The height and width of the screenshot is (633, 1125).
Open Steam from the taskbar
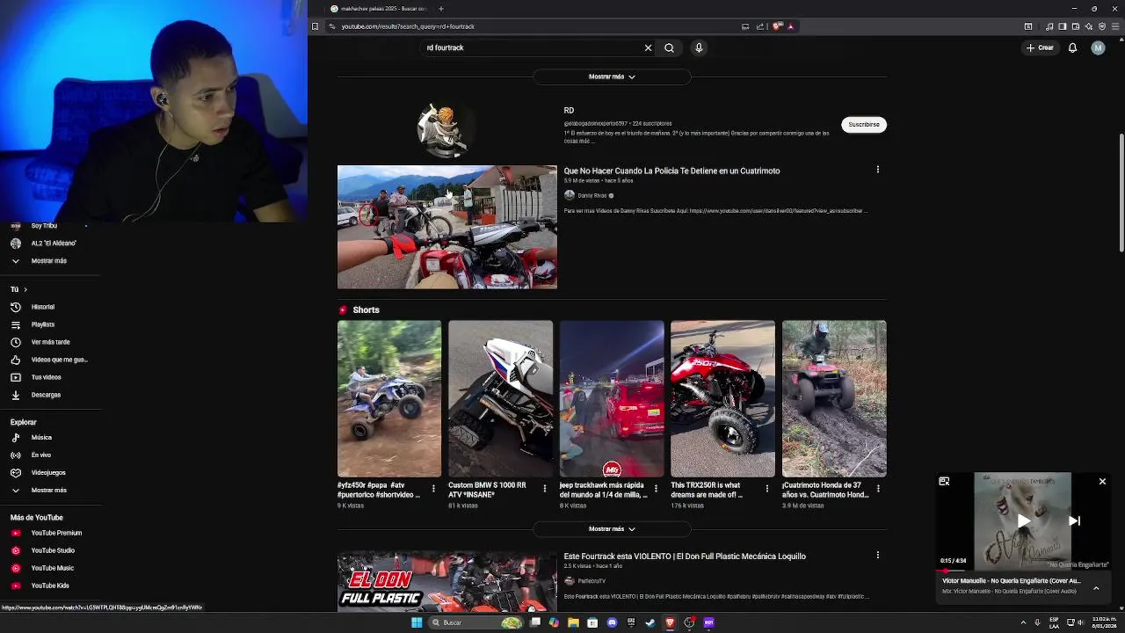650,622
